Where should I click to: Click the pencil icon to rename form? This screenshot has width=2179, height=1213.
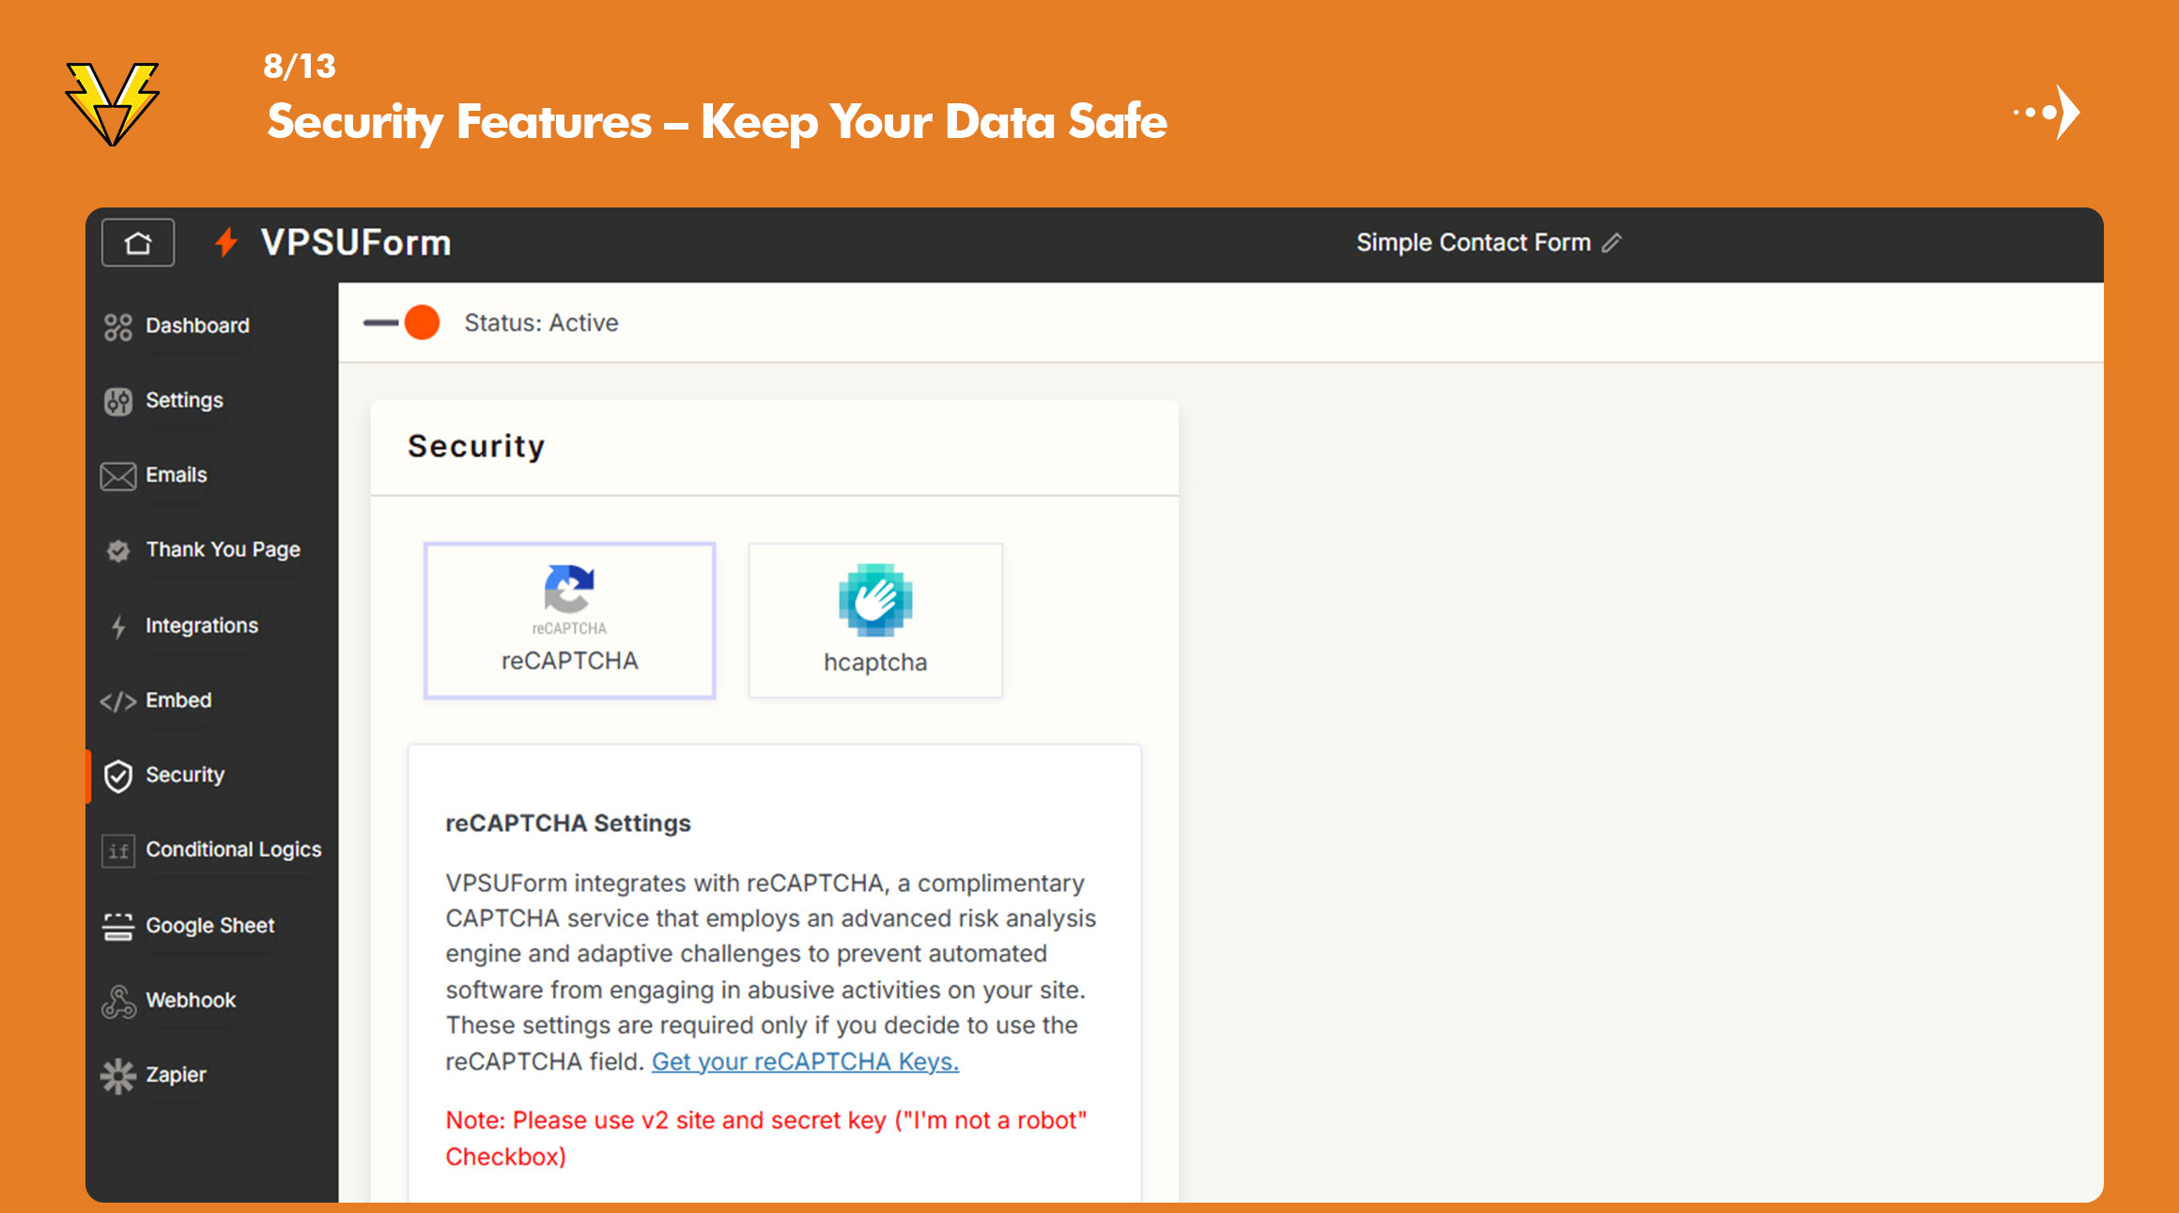click(x=1612, y=243)
